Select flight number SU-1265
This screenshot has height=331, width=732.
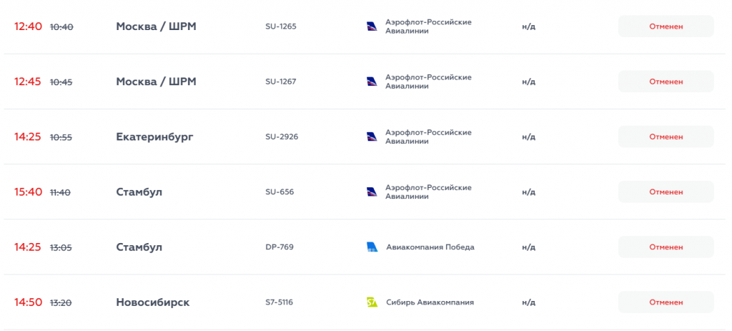coord(280,26)
